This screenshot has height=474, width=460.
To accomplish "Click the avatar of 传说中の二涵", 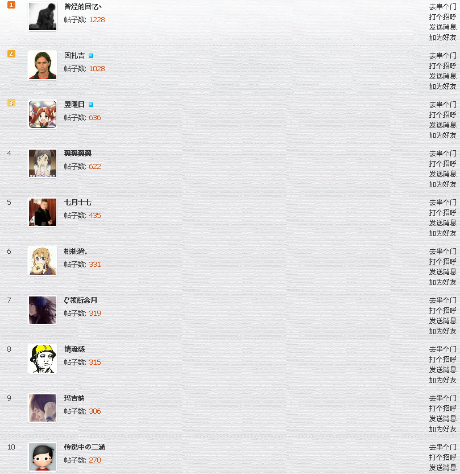I will point(43,457).
